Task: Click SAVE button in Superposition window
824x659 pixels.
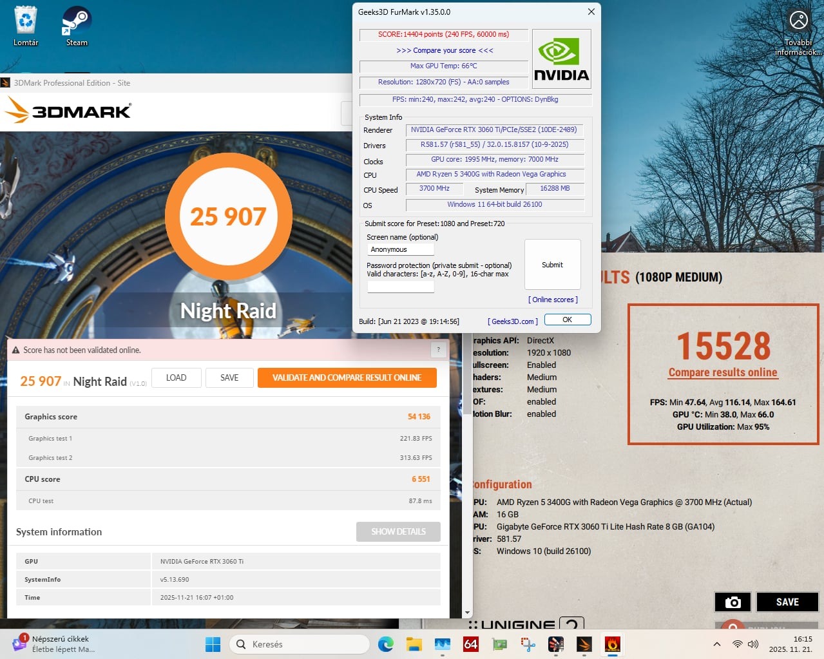Action: coord(787,602)
